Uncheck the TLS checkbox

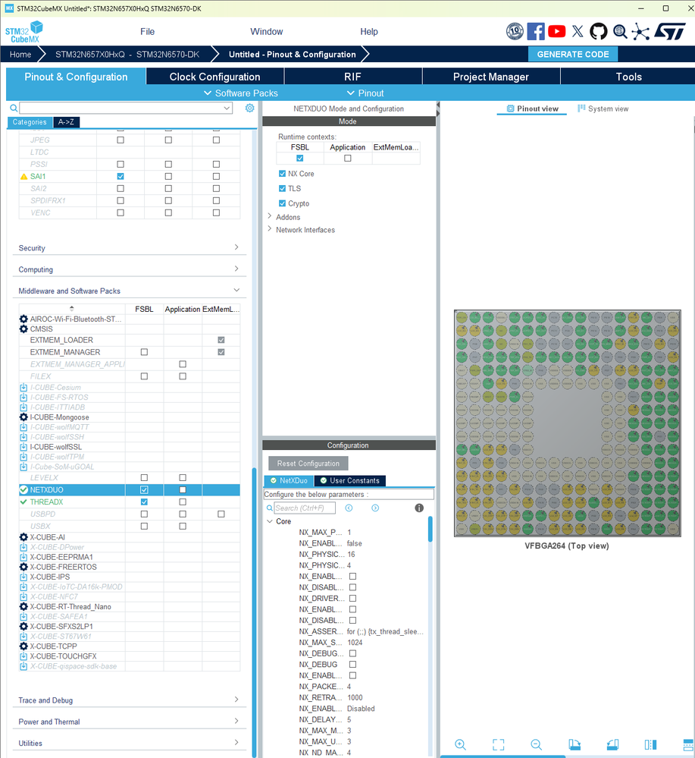click(282, 188)
